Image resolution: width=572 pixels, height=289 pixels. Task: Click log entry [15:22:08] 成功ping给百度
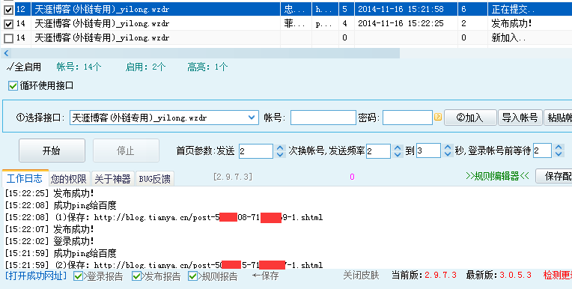coord(61,205)
